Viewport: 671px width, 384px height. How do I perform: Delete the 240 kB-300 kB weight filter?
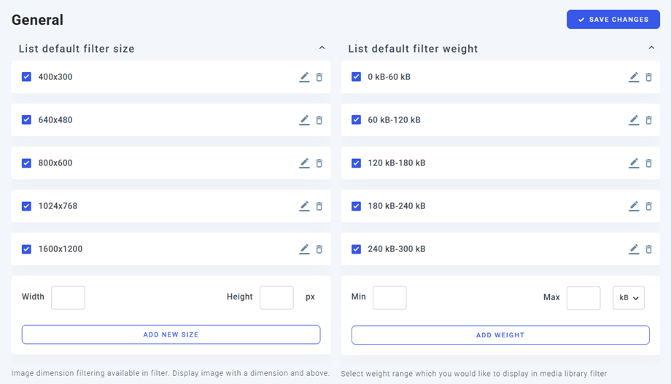(x=648, y=249)
